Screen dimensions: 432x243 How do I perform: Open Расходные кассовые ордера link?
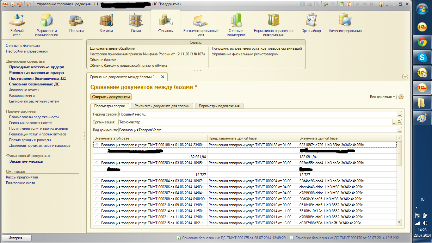pyautogui.click(x=36, y=73)
